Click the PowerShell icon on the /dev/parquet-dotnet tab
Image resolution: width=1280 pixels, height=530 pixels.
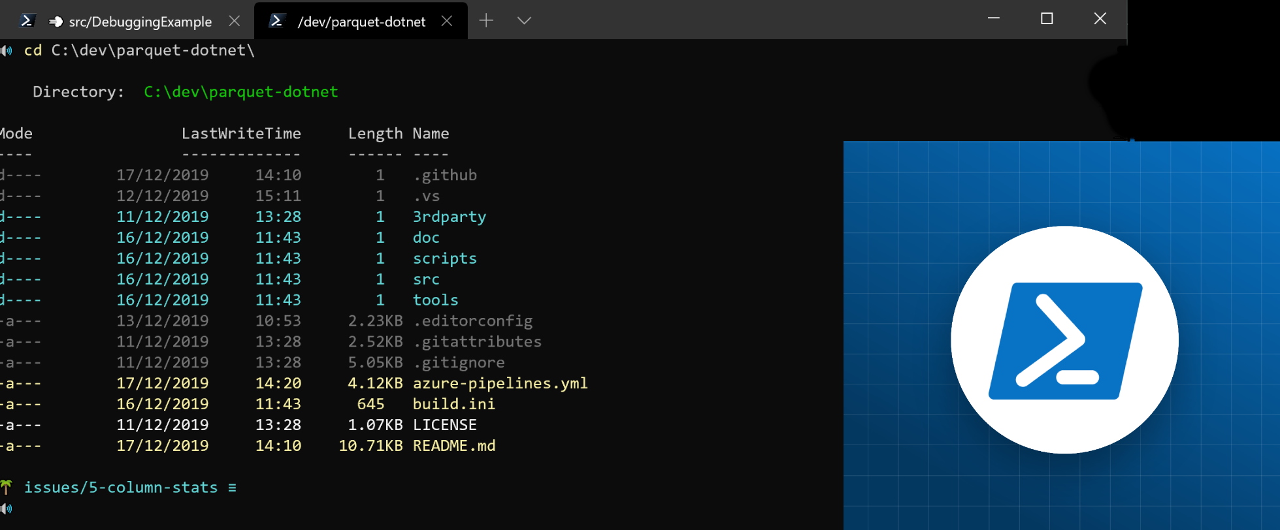point(276,21)
